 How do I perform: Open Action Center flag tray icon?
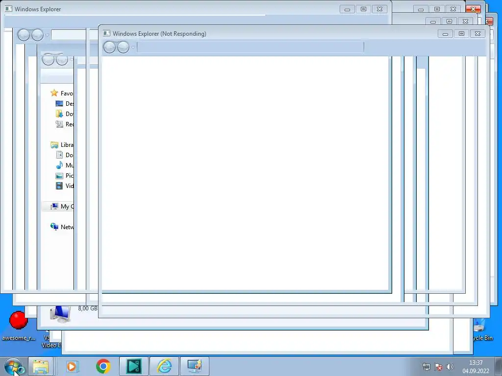coord(438,367)
